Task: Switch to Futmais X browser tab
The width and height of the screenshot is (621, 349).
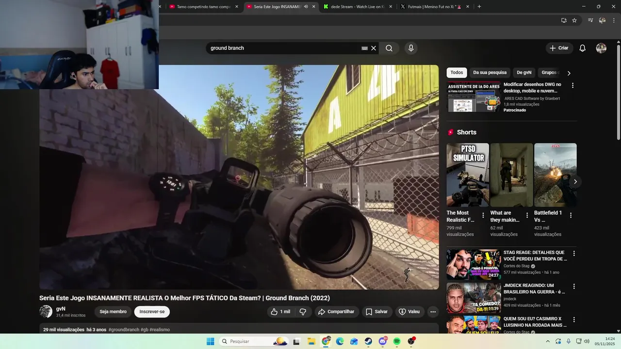Action: (435, 7)
